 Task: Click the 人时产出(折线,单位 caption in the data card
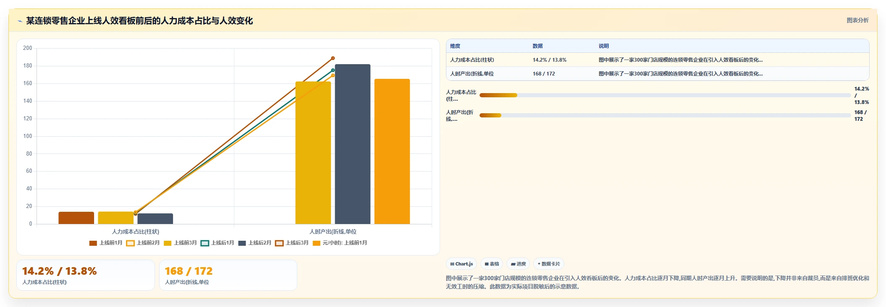(187, 282)
